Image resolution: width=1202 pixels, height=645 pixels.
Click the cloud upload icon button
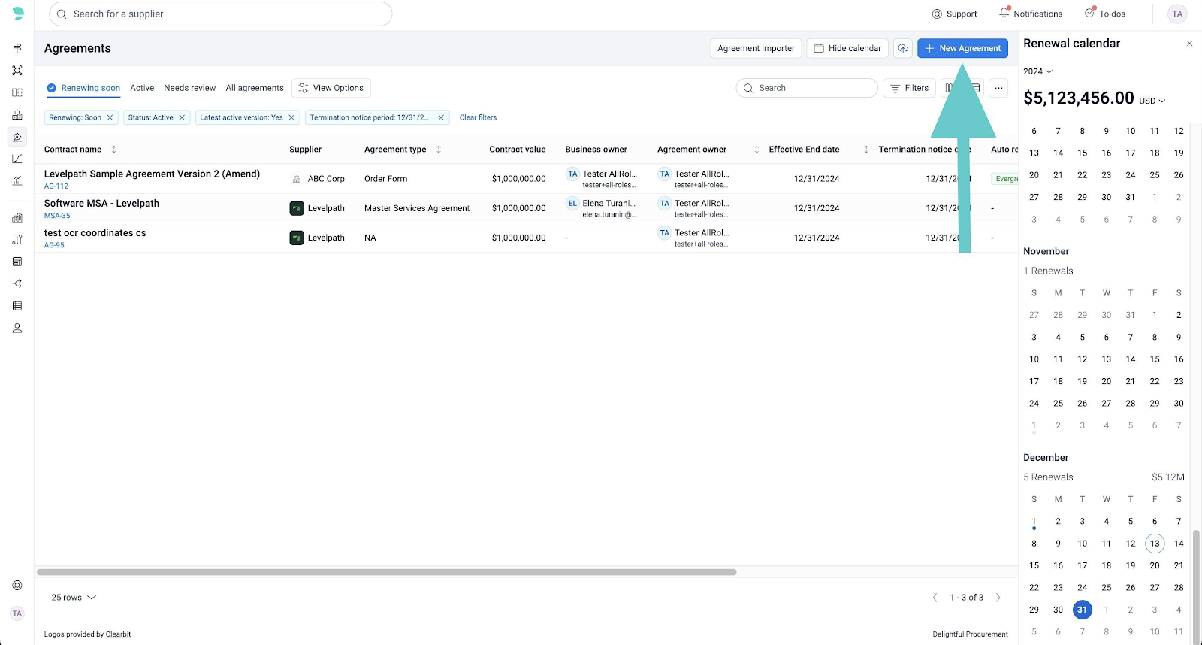[903, 48]
